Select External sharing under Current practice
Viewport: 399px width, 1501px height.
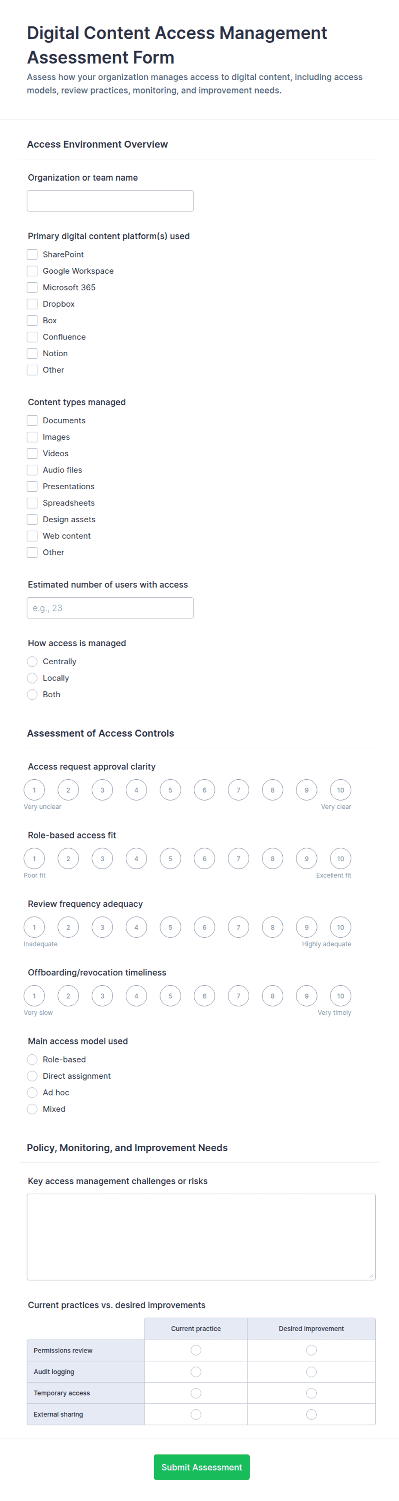[x=196, y=1414]
